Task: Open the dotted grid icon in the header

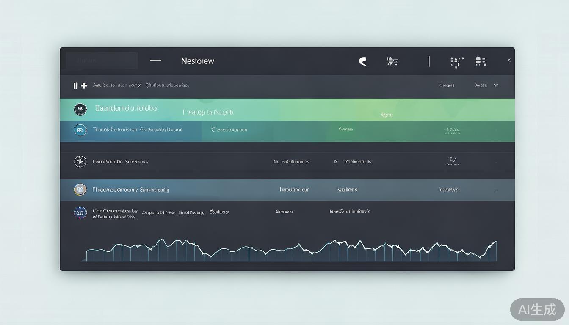Action: tap(456, 62)
